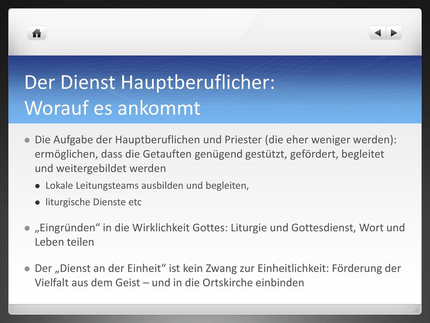Click sub-bullet 'Lokale Leitungsteams ausbilden und begleiten,'
Image resolution: width=430 pixels, height=323 pixels.
pyautogui.click(x=147, y=185)
